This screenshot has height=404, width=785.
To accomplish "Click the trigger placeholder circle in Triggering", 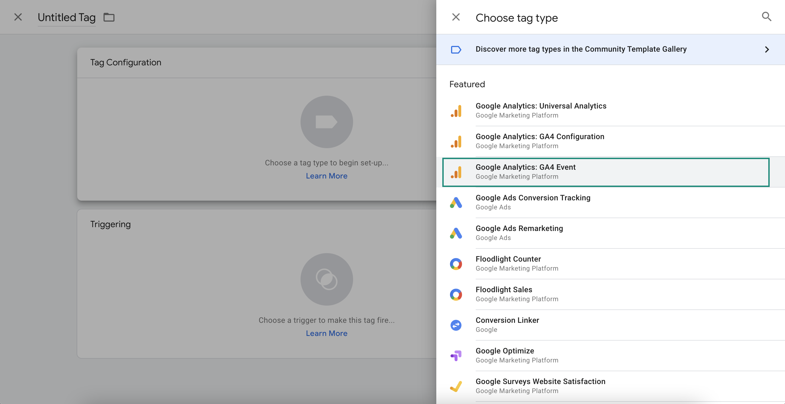I will point(327,279).
